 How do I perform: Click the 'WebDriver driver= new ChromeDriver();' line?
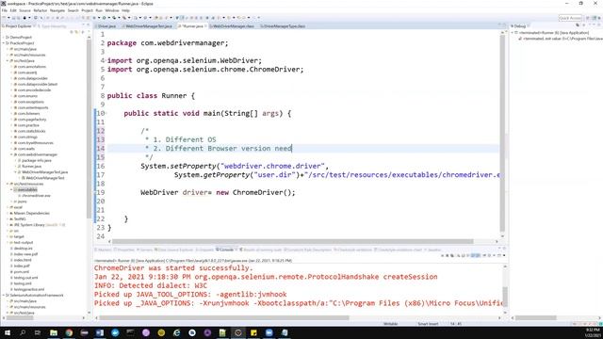click(x=218, y=192)
